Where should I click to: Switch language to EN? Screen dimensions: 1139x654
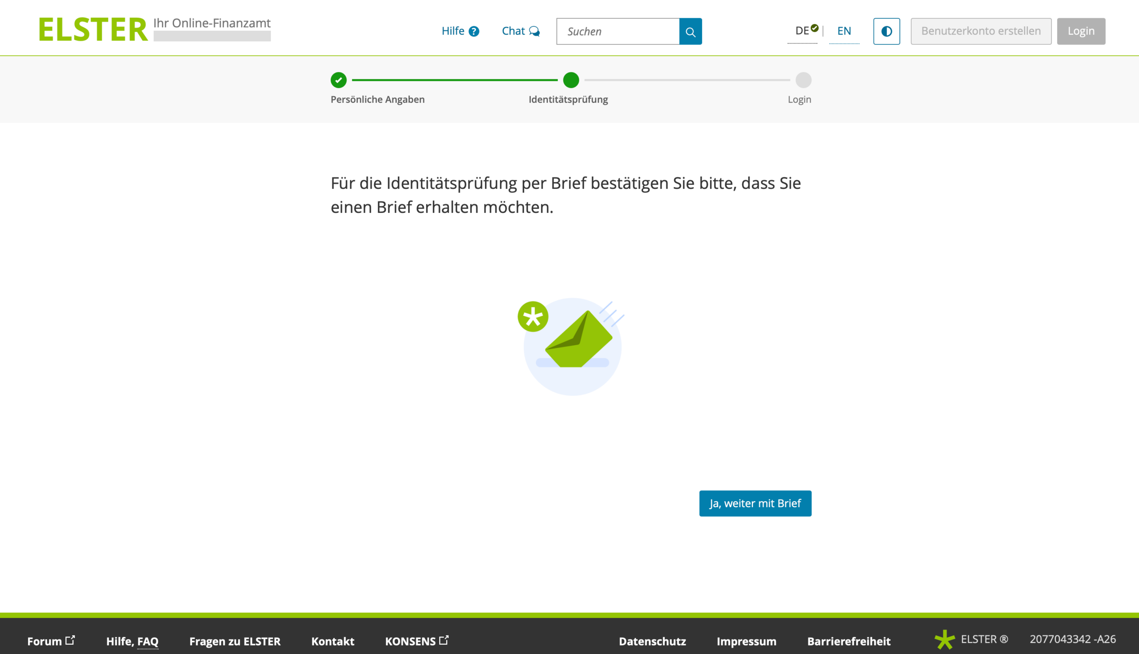844,31
